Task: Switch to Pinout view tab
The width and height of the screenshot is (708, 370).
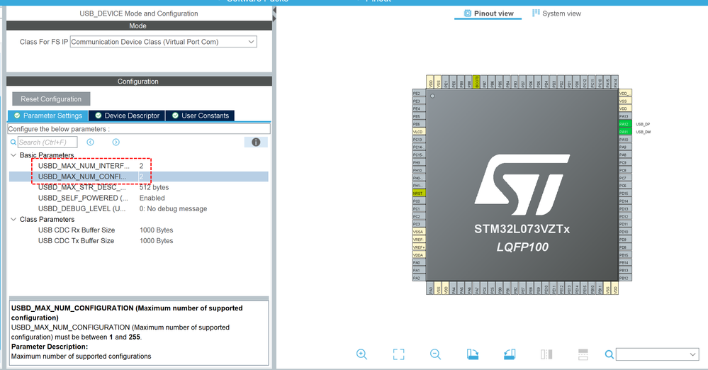Action: [488, 13]
